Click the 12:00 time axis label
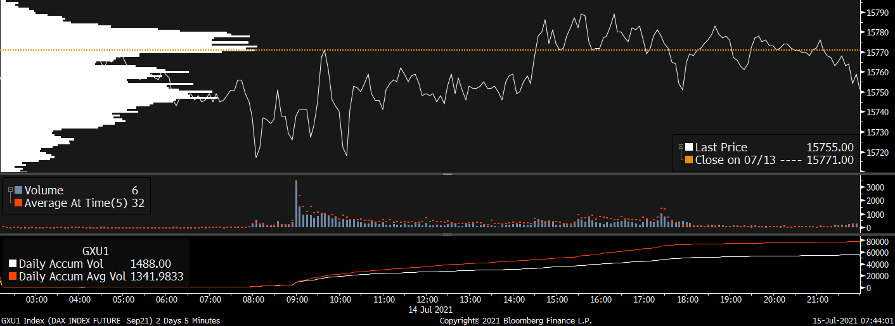Screen dimensions: 895x326 click(428, 299)
